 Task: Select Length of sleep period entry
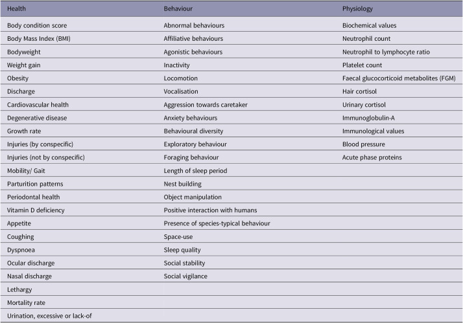pyautogui.click(x=195, y=171)
